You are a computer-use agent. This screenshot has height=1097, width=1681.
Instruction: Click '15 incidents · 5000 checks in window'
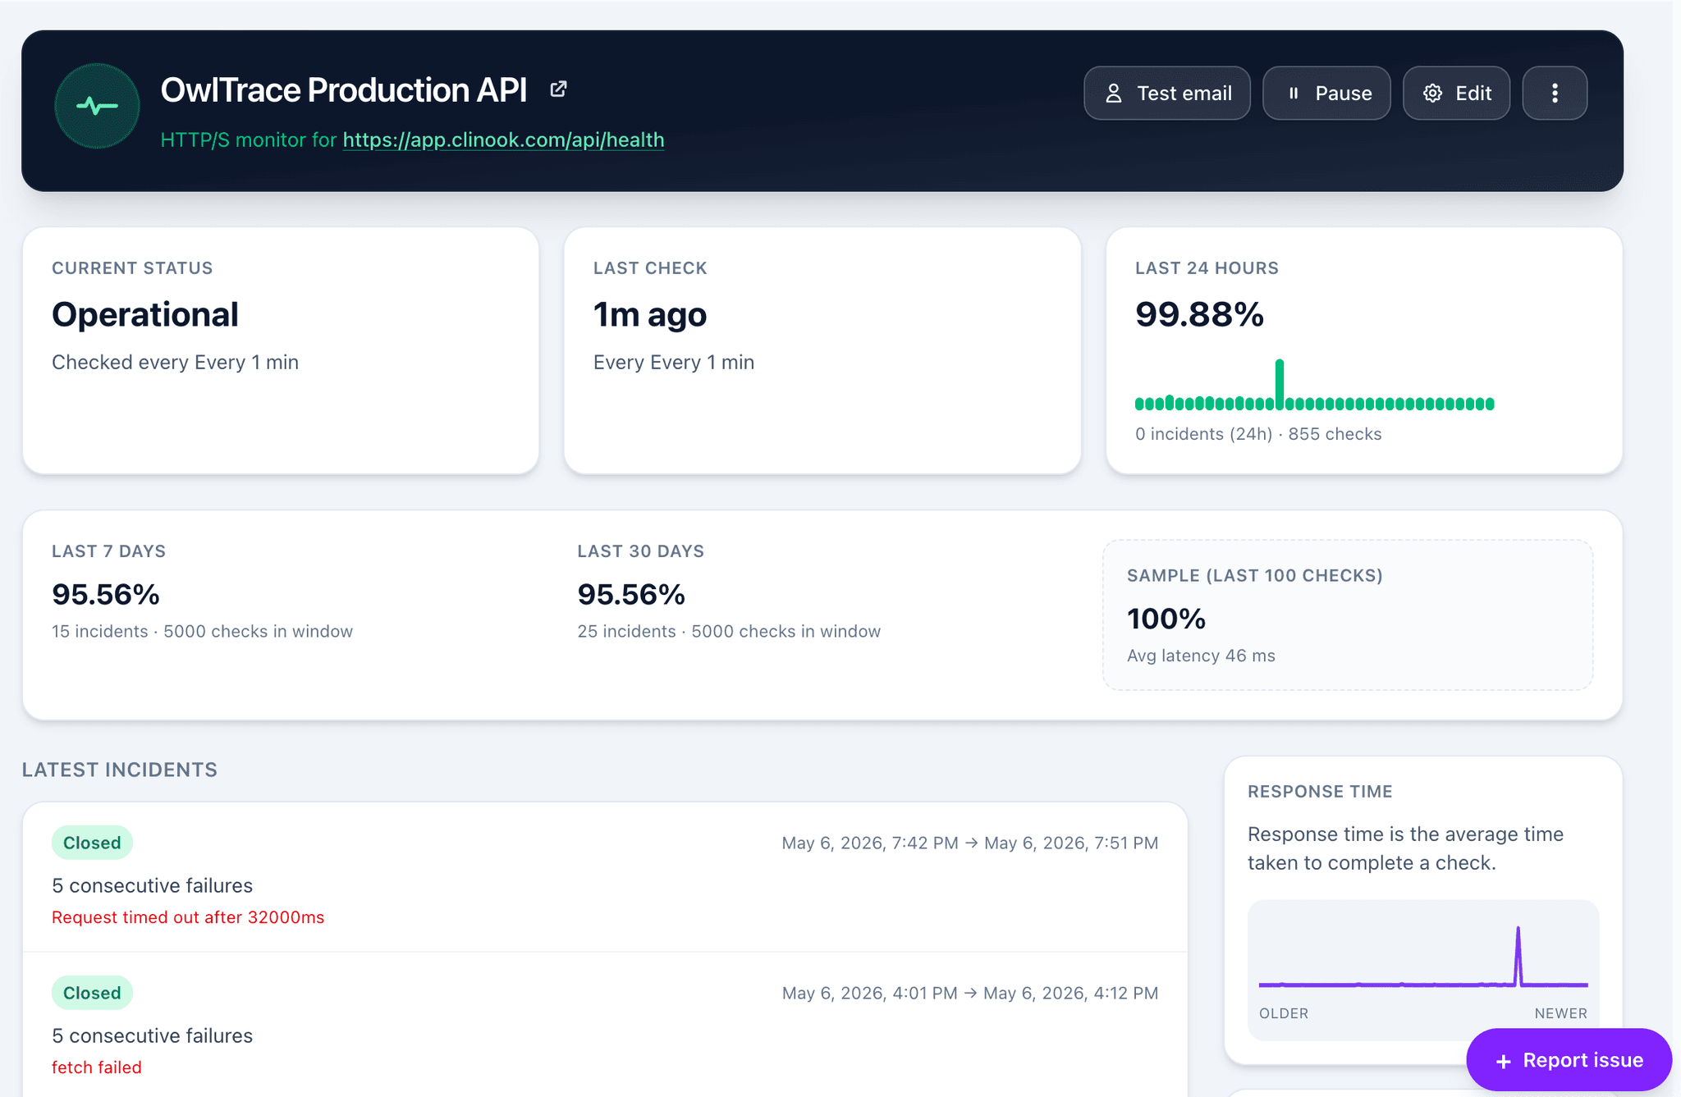[x=202, y=631]
